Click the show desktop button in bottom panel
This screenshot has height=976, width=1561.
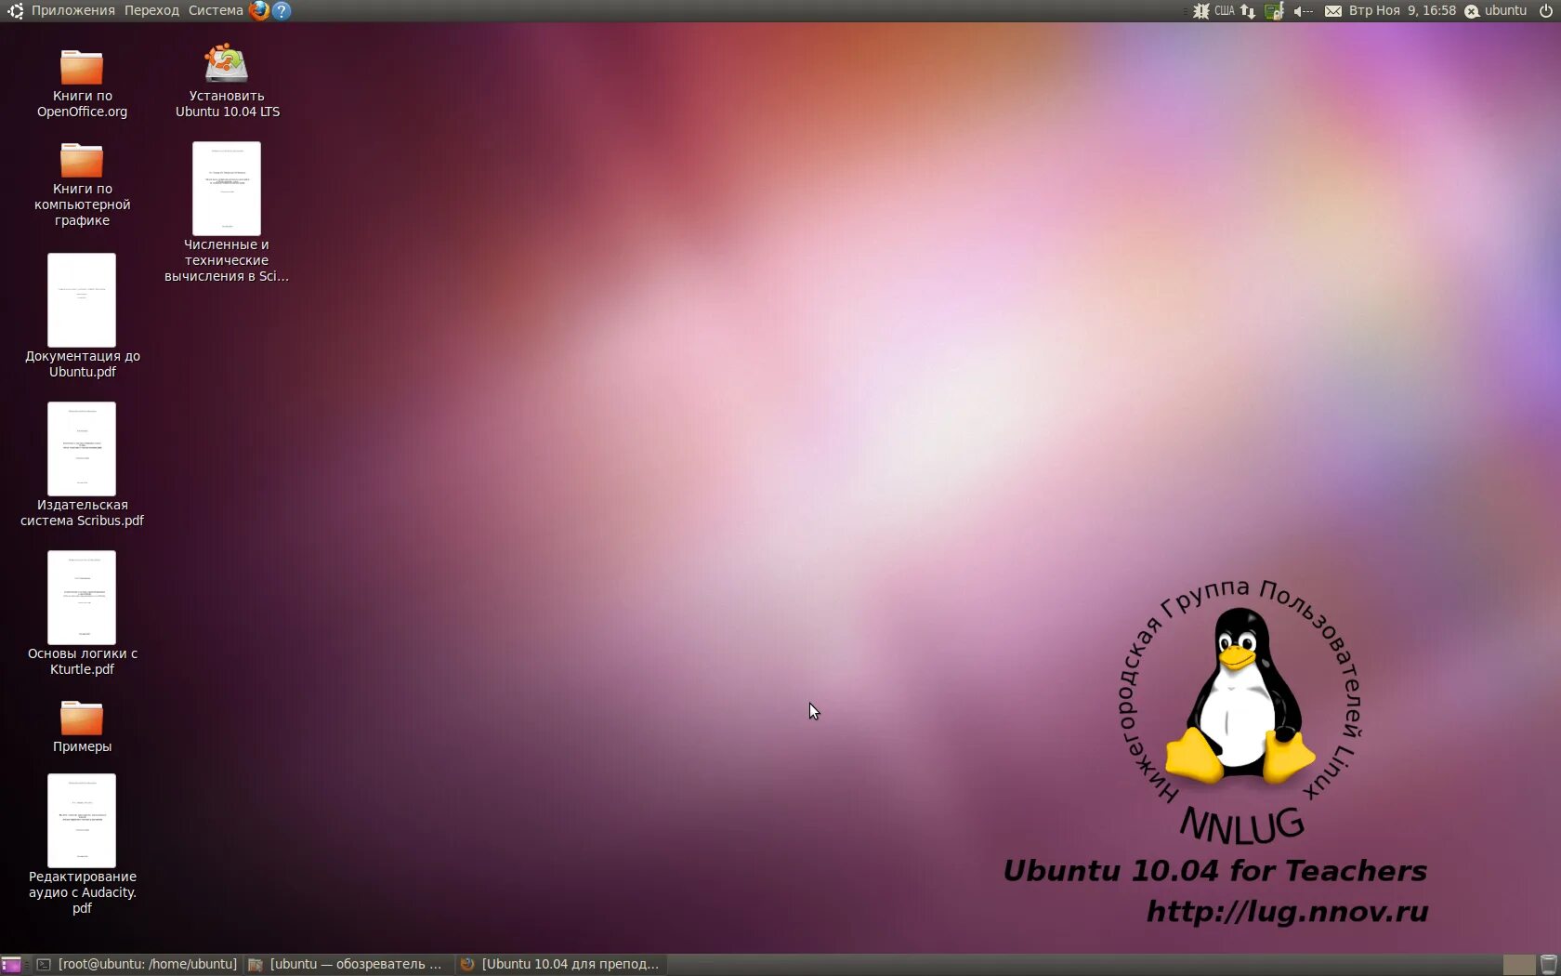(11, 965)
